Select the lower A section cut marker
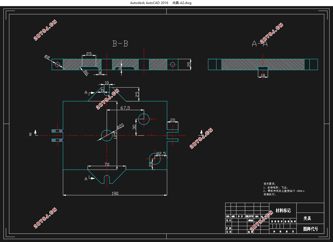 (90, 179)
